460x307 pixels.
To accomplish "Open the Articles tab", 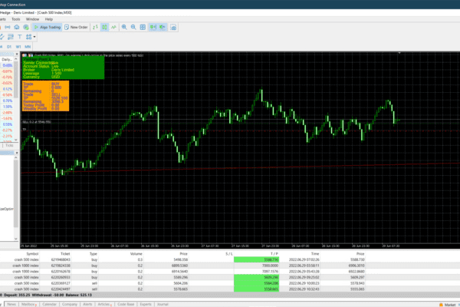I will [x=103, y=305].
